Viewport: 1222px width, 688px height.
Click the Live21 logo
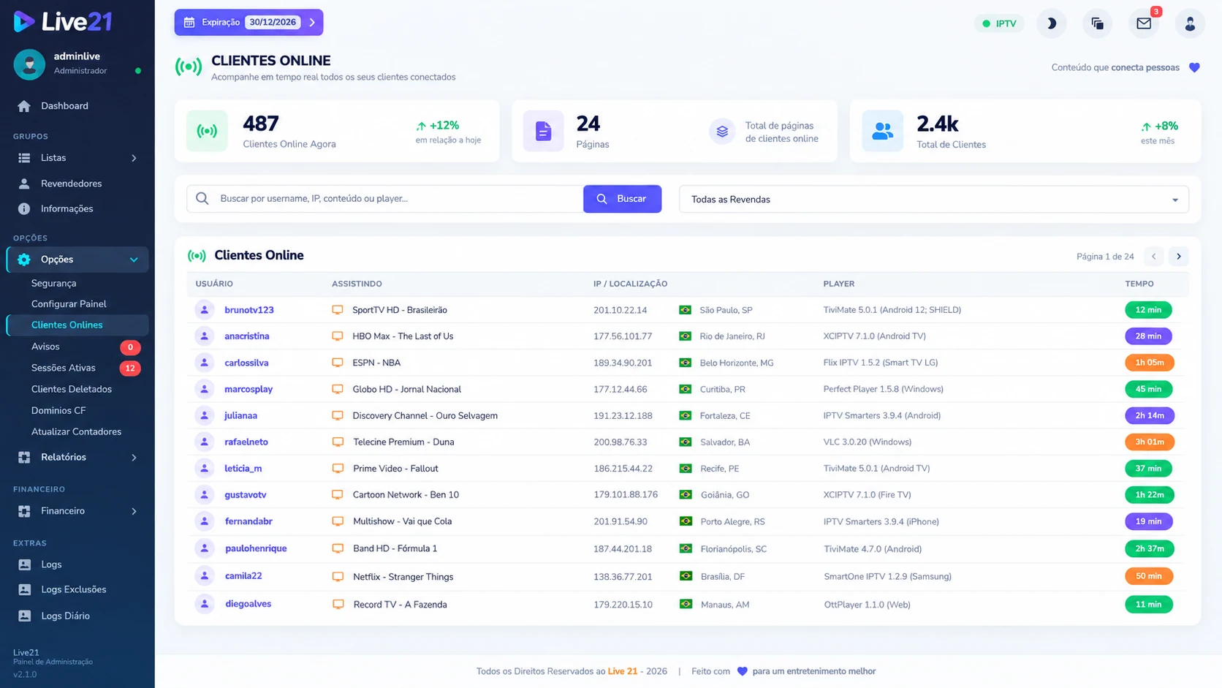tap(63, 22)
